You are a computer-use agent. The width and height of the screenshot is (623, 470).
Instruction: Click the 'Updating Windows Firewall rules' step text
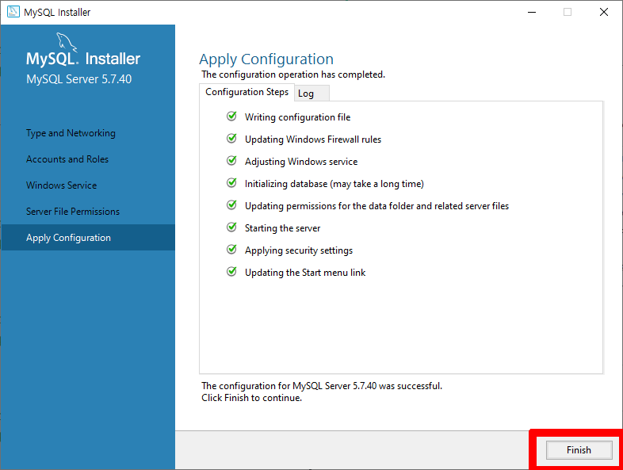[313, 139]
